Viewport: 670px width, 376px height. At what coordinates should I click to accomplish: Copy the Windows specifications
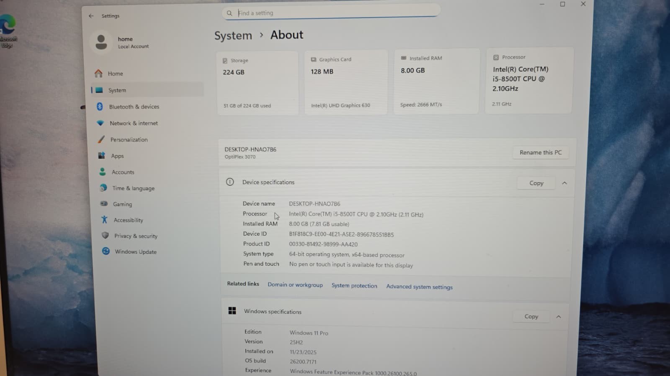pos(531,316)
